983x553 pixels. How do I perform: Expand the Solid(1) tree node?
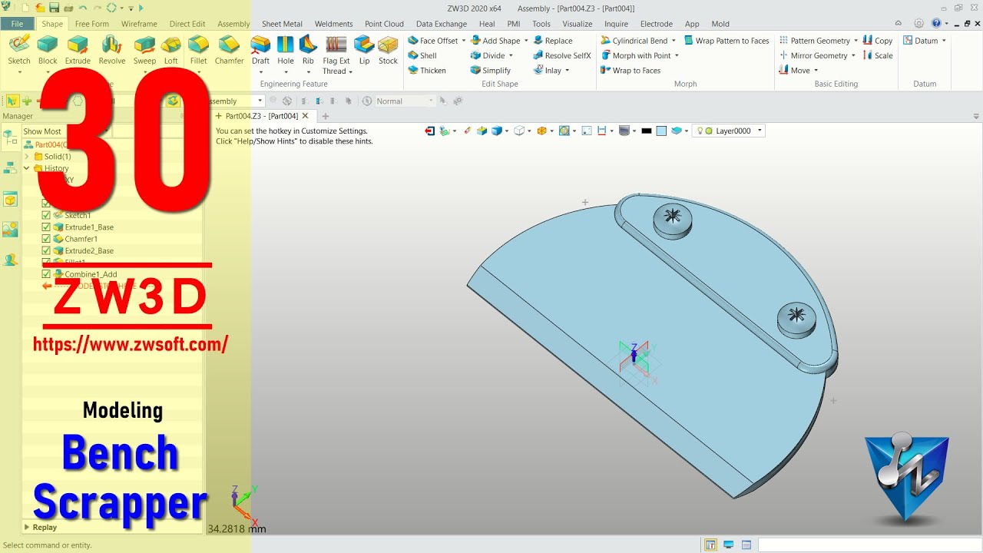(27, 157)
